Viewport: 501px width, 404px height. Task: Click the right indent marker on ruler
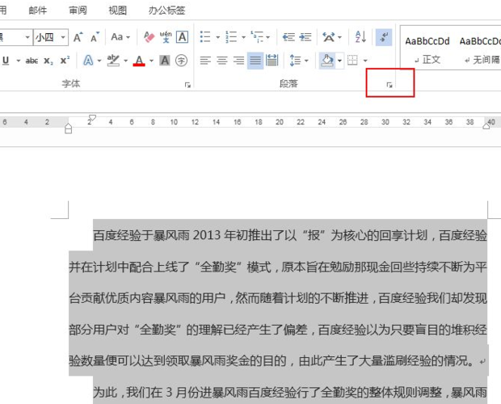pos(486,126)
